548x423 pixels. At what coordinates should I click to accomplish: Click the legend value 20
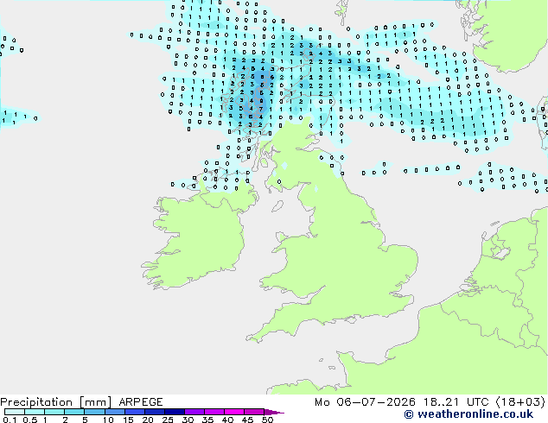point(148,420)
